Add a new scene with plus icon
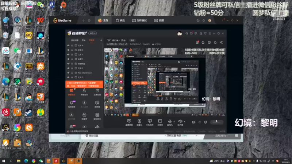Image resolution: width=292 pixels, height=164 pixels. tap(101, 40)
